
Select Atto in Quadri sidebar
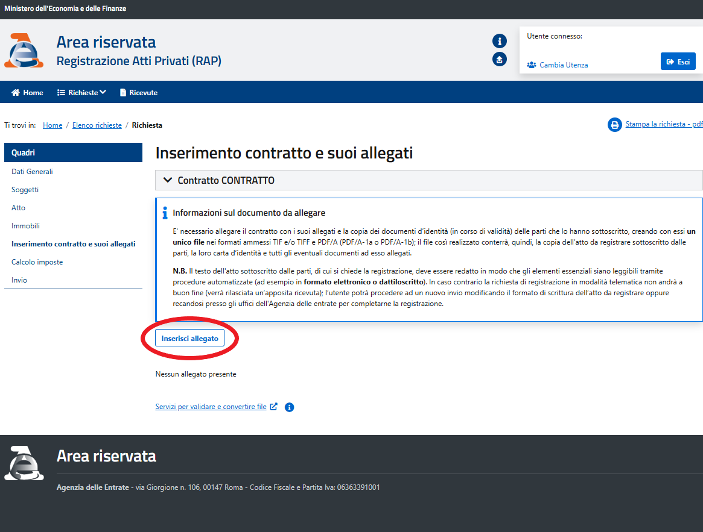[x=18, y=208]
